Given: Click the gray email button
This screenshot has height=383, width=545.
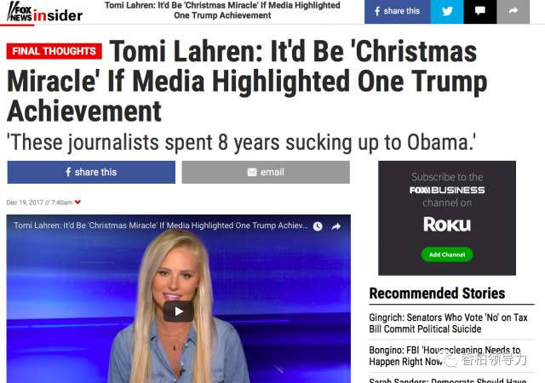Looking at the screenshot, I should click(x=266, y=172).
